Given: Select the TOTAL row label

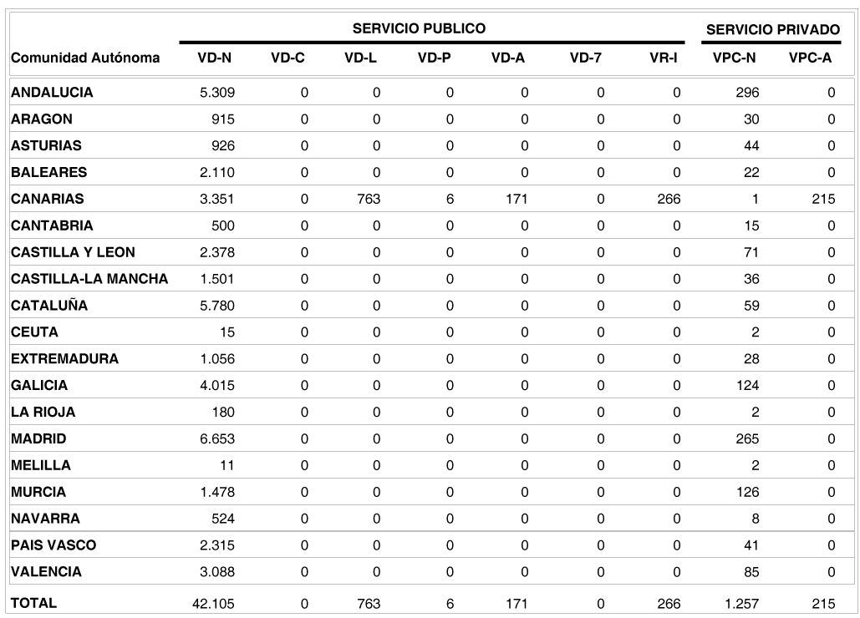Looking at the screenshot, I should 32,602.
